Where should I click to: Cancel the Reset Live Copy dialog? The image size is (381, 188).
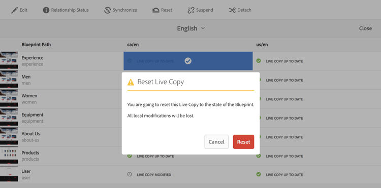click(x=216, y=142)
